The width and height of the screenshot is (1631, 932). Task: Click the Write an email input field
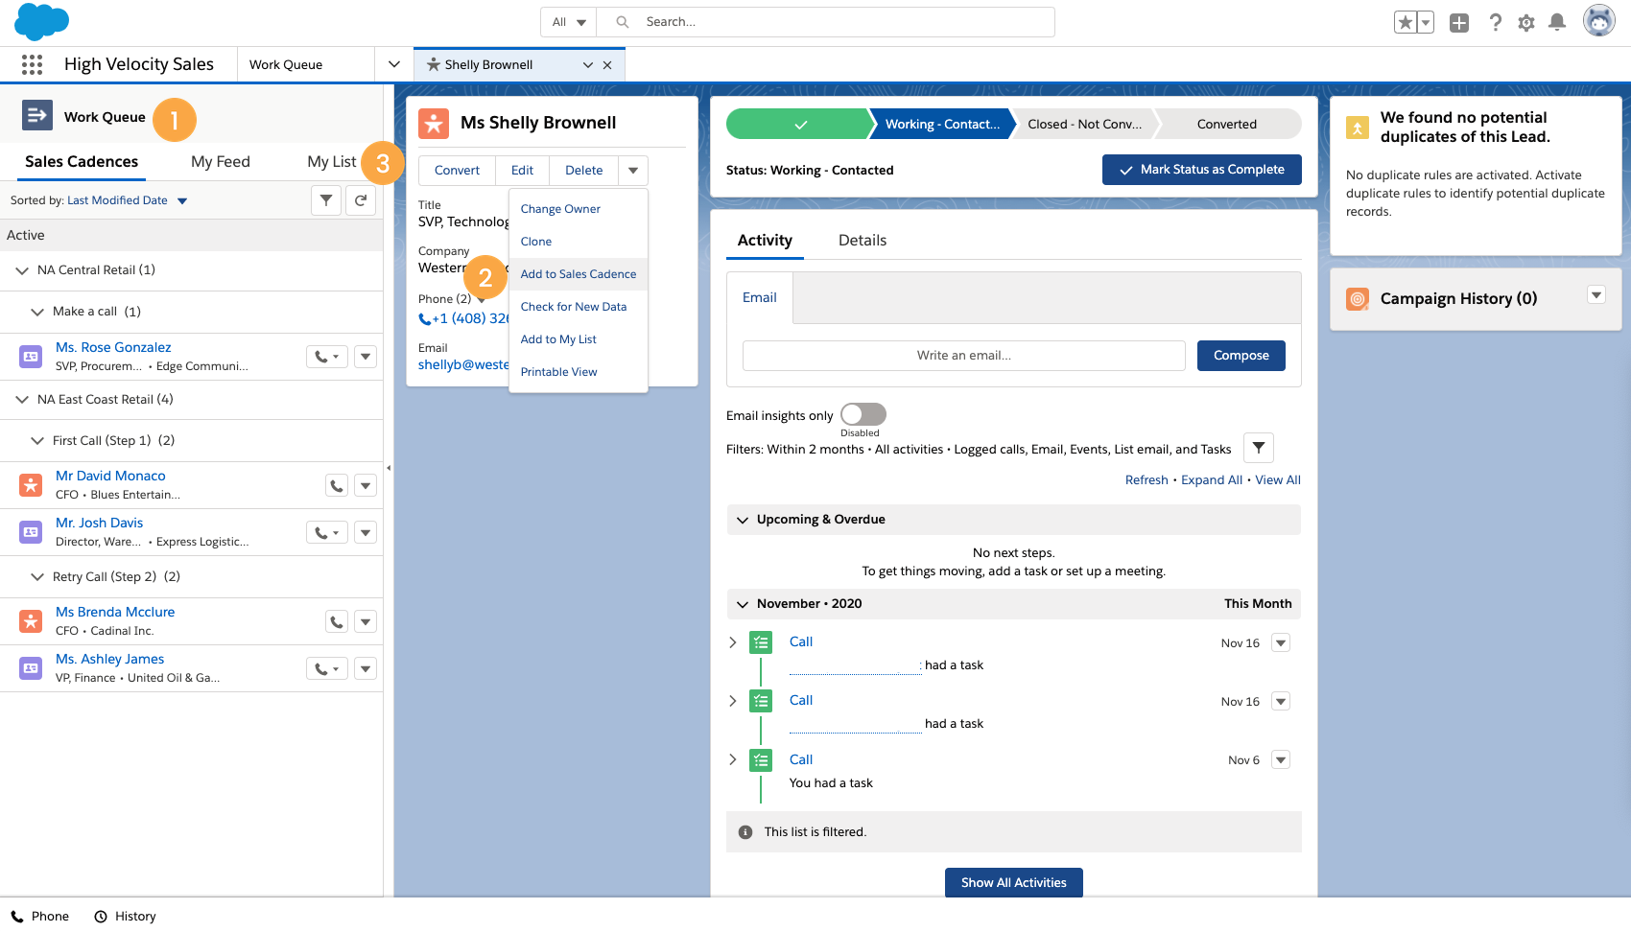[964, 356]
